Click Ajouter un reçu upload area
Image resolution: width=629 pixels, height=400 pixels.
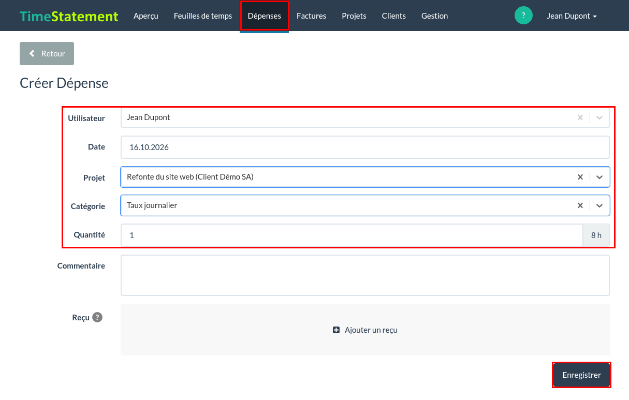(x=365, y=330)
